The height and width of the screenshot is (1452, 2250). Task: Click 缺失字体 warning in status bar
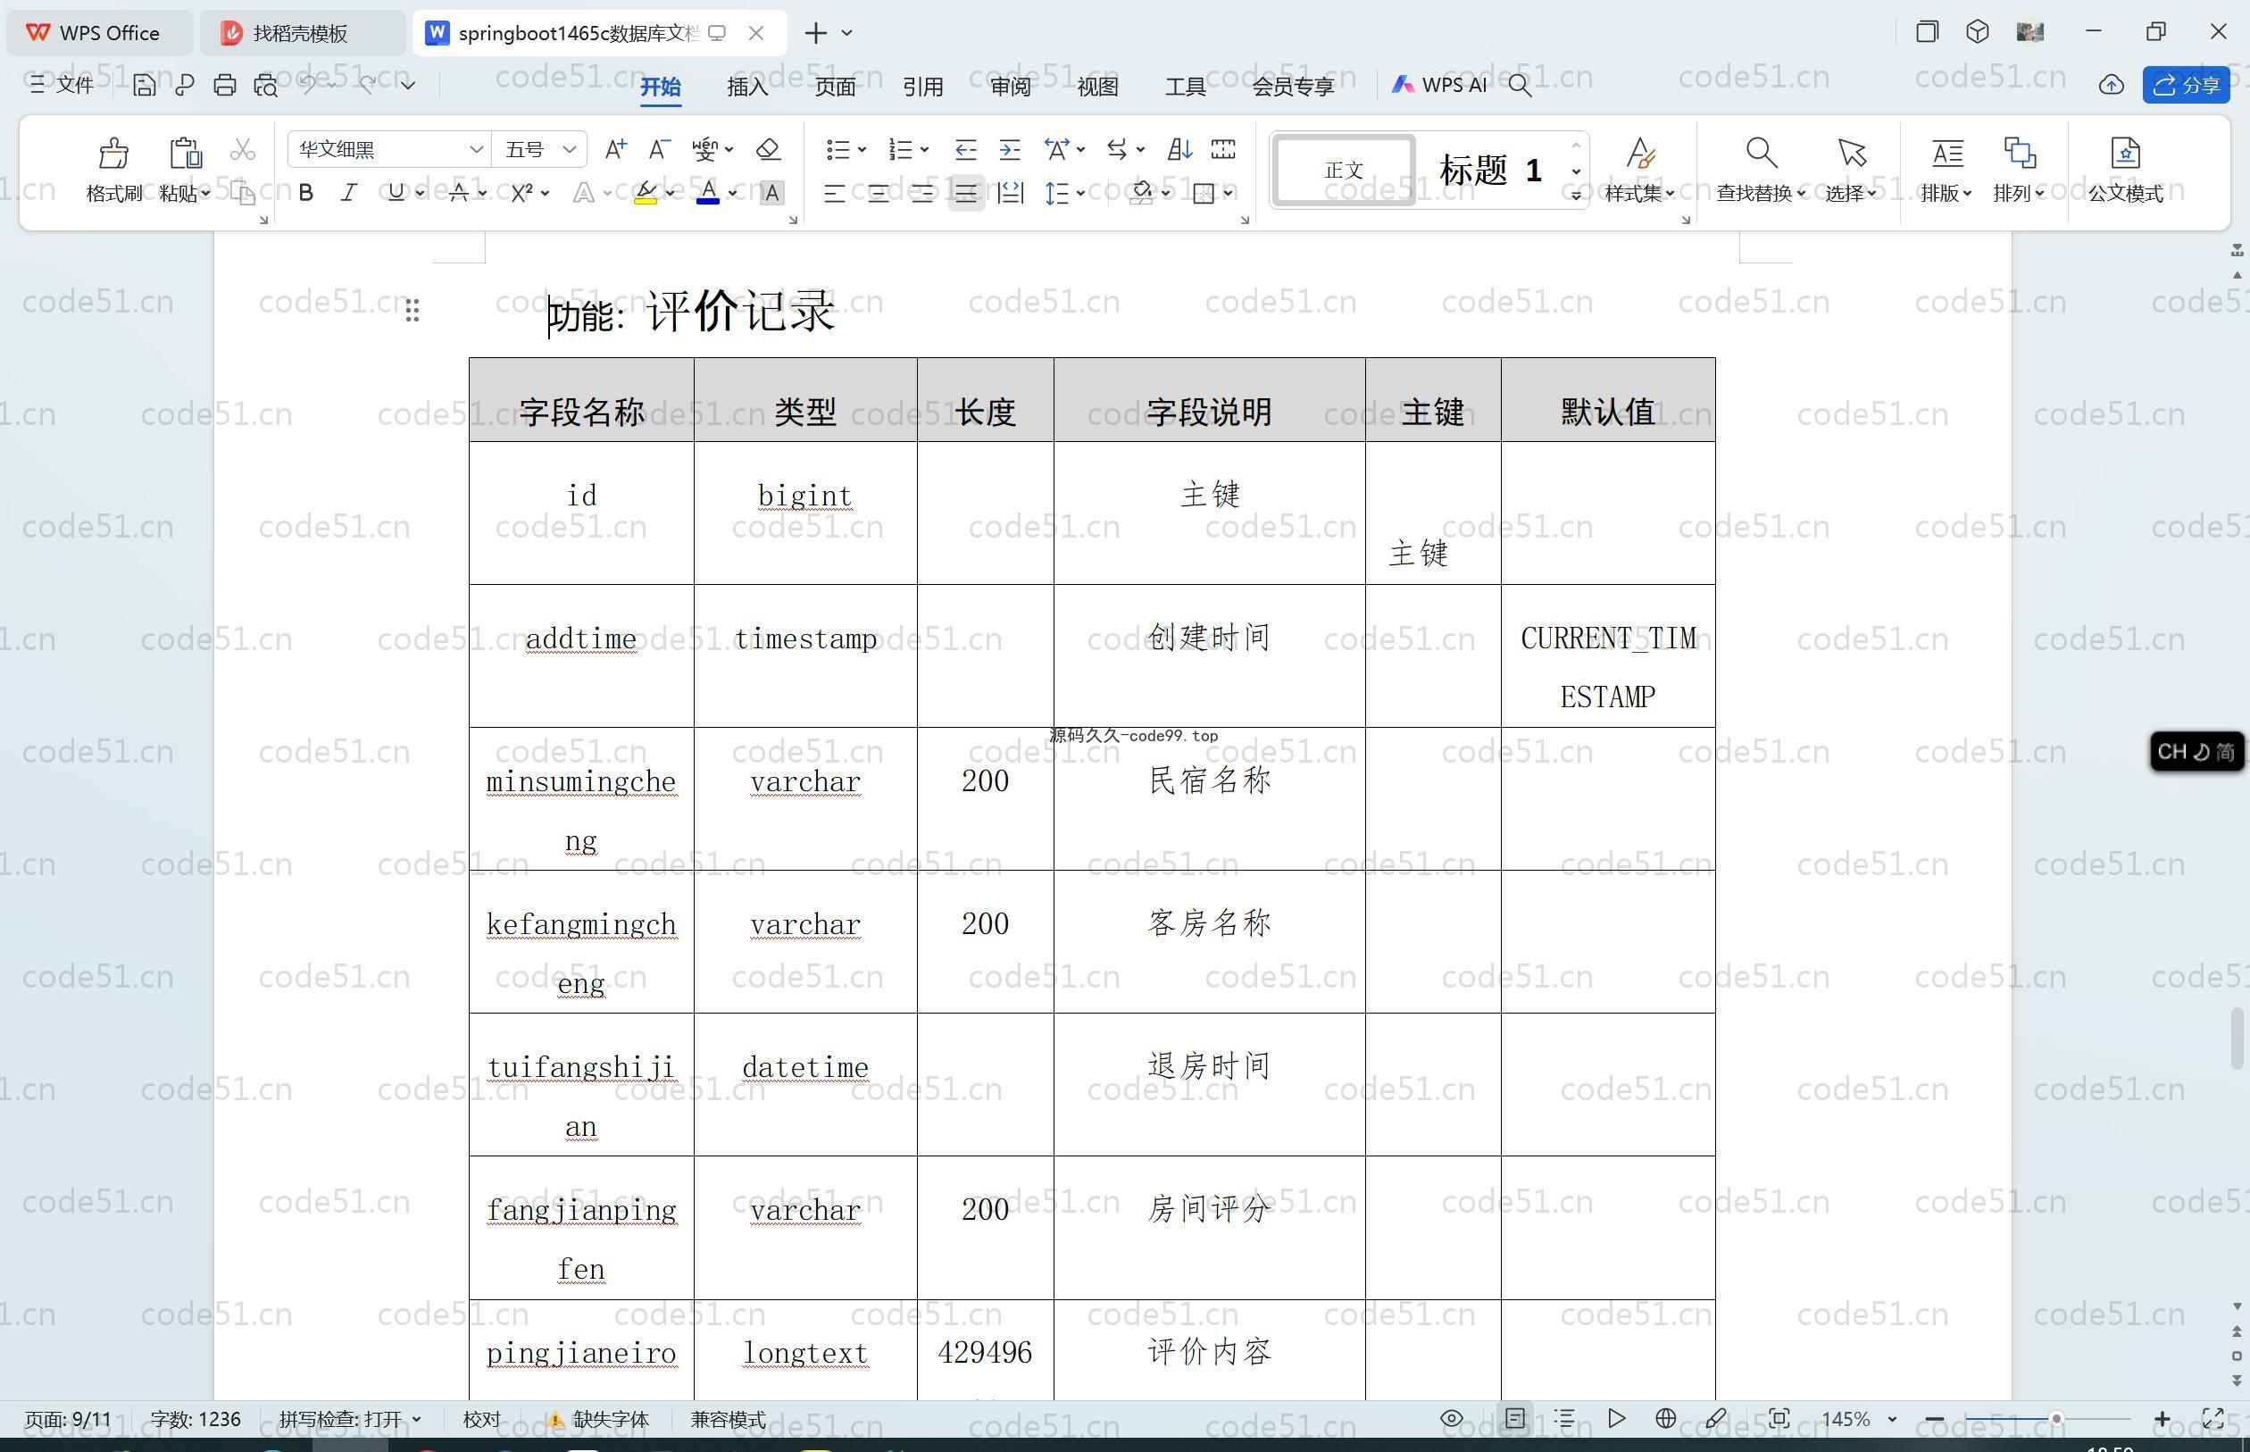(x=597, y=1419)
